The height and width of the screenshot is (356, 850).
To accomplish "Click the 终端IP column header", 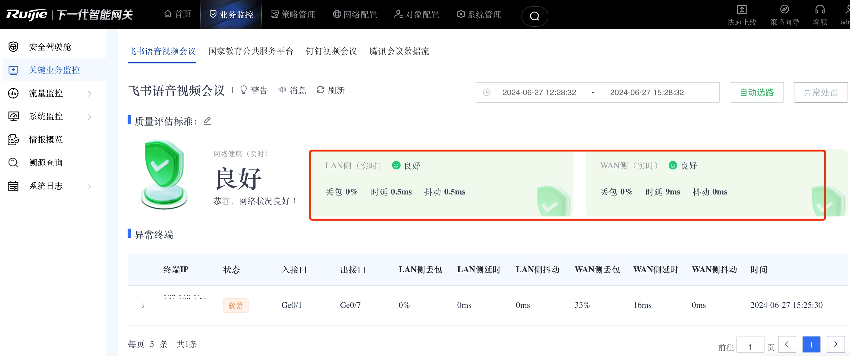I will click(x=176, y=270).
